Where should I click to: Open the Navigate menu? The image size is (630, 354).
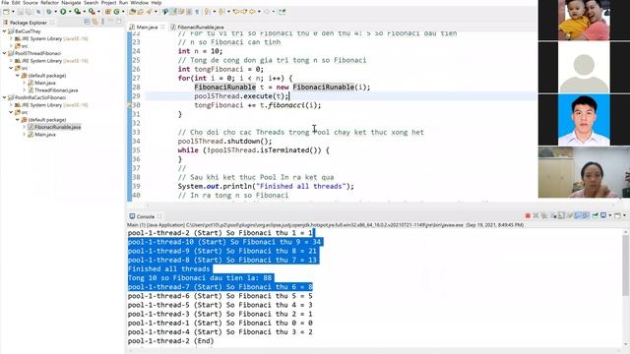click(71, 3)
